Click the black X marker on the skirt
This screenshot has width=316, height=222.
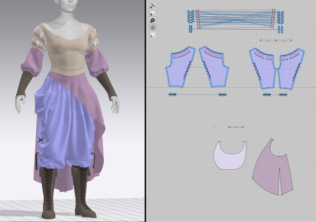tap(40, 140)
